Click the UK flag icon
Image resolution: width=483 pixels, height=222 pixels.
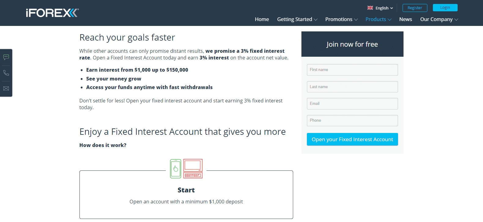370,8
